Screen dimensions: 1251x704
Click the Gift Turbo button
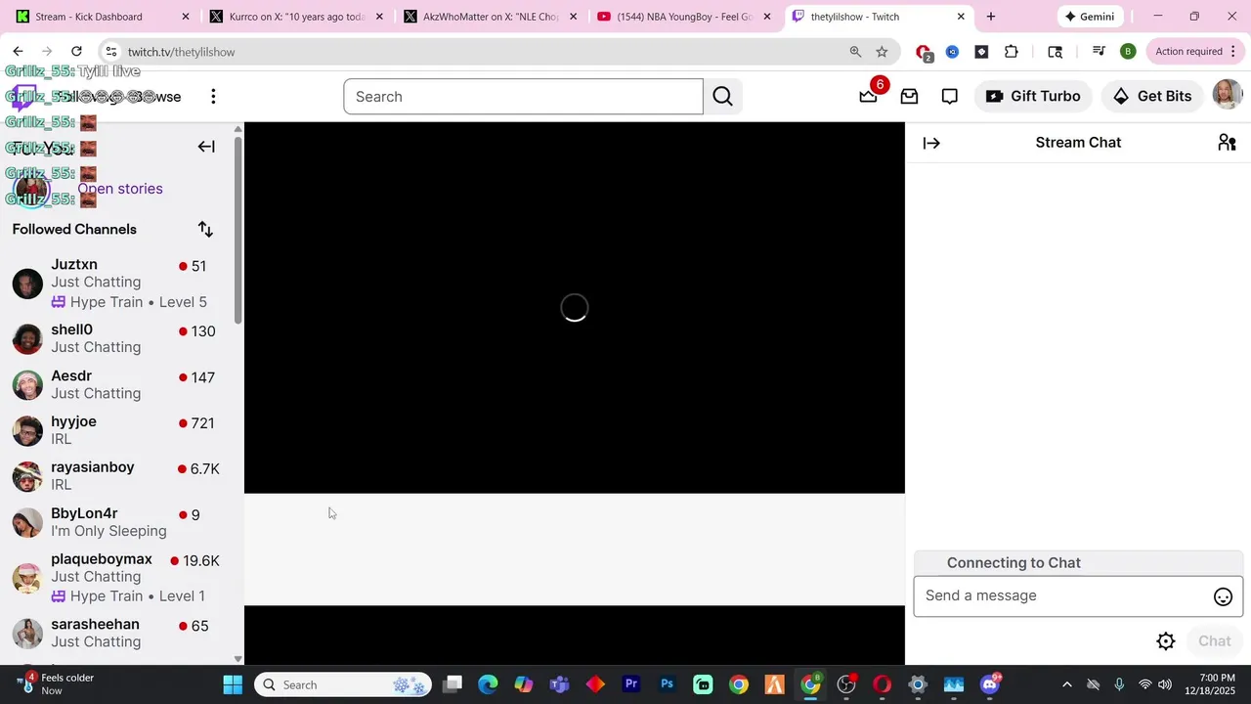(x=1033, y=96)
